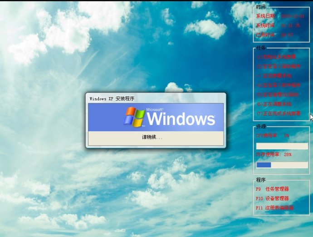Click the Windows flag logo
This screenshot has height=237, width=313.
tap(134, 117)
